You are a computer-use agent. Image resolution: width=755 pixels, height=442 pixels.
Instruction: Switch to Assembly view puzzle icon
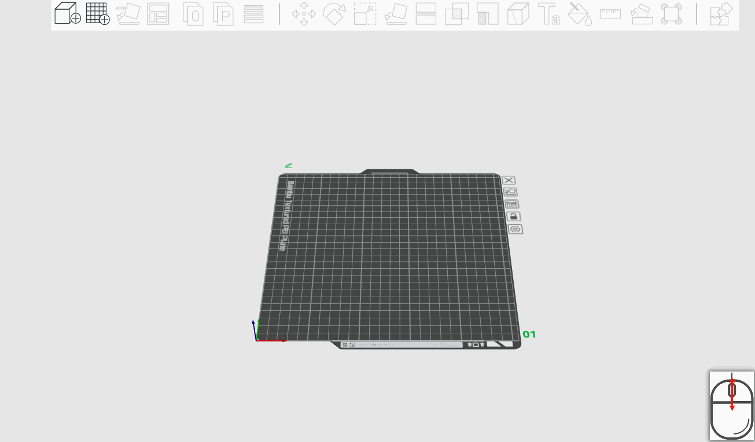click(x=721, y=13)
